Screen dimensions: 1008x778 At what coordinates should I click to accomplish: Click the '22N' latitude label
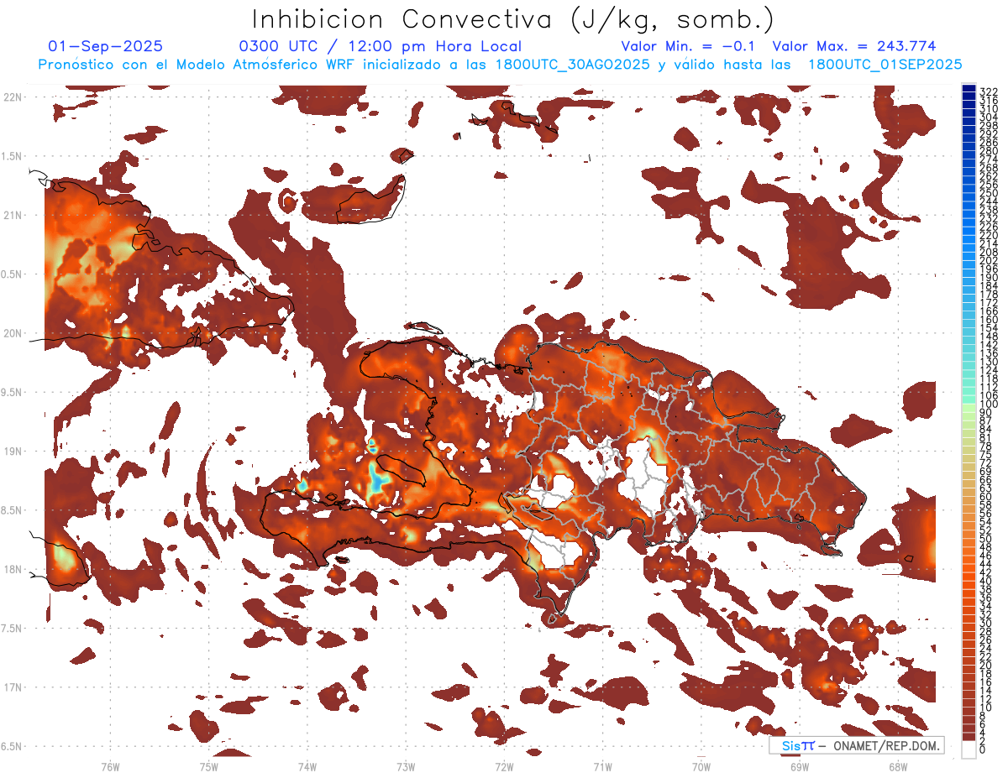coord(13,97)
